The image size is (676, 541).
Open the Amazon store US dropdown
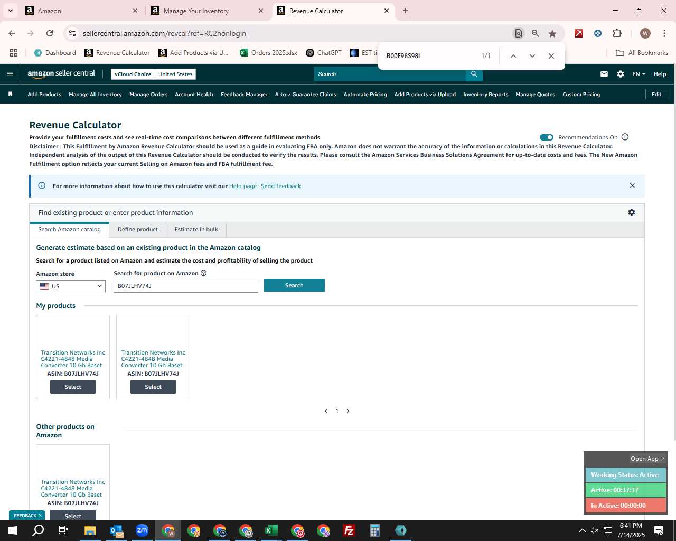click(71, 286)
